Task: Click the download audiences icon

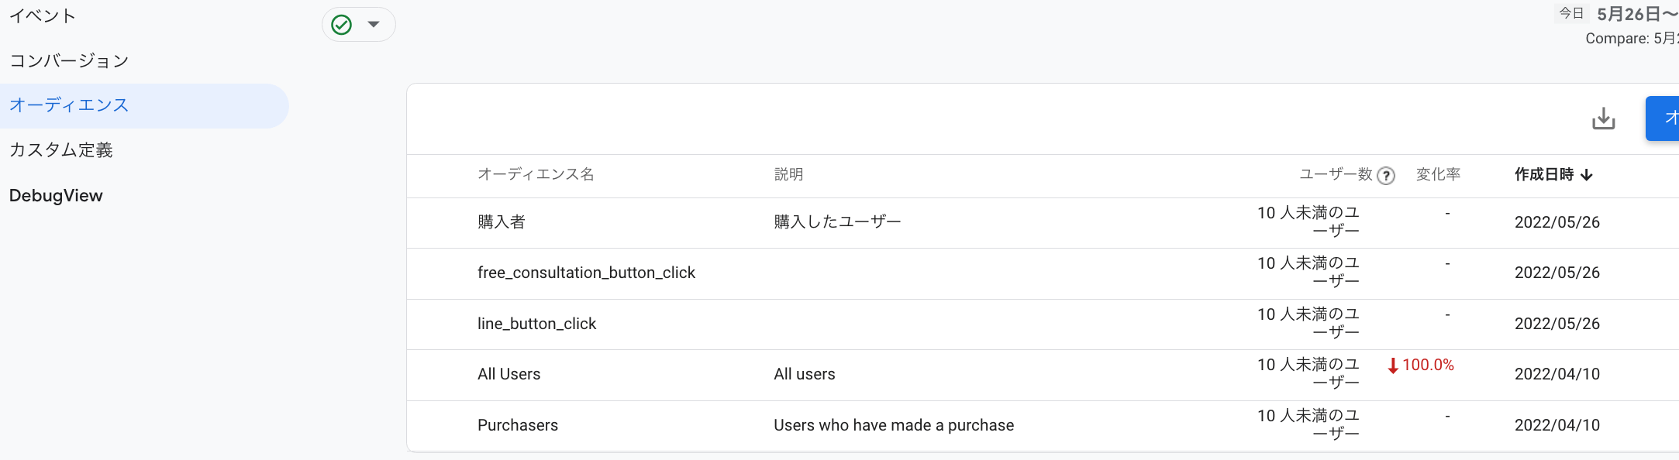Action: (x=1603, y=118)
